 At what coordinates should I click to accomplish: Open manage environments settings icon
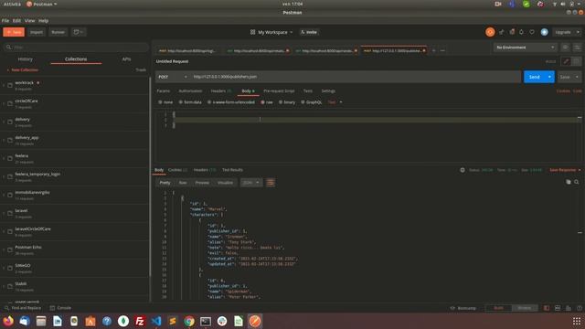click(577, 48)
